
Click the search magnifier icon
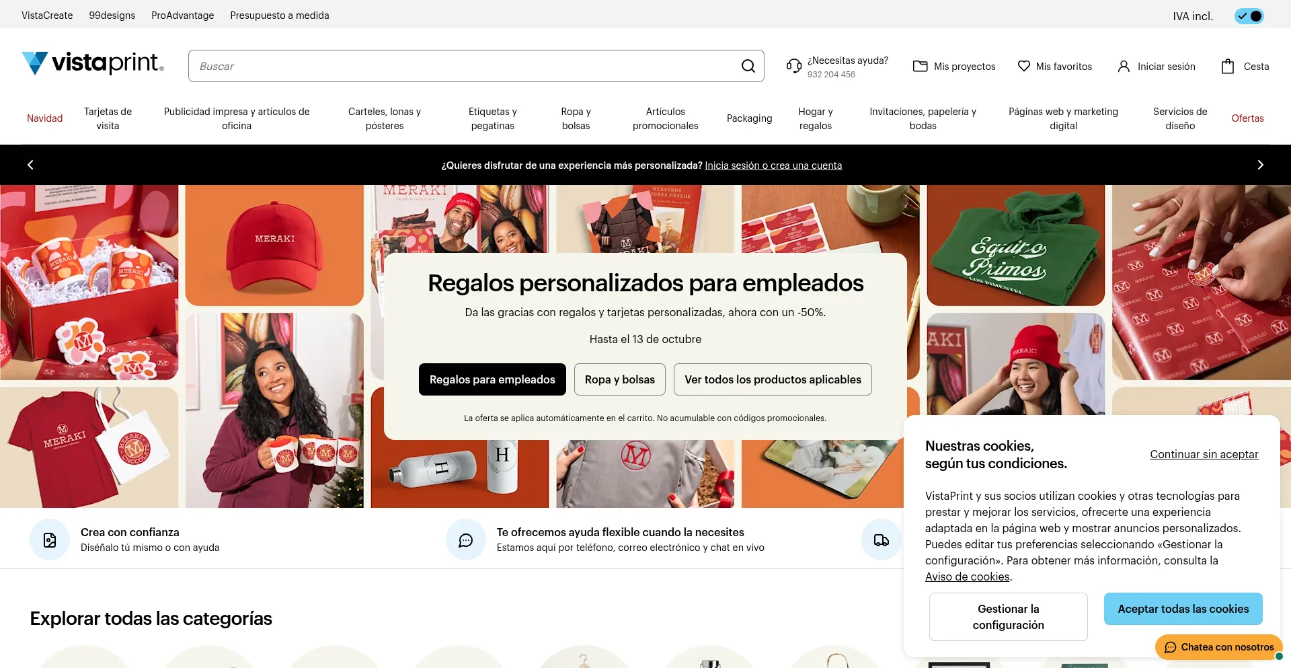point(748,66)
